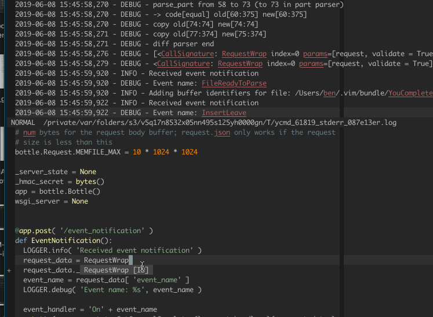Click the log file path in status line
Viewport: 433px width, 317px height.
(220, 123)
